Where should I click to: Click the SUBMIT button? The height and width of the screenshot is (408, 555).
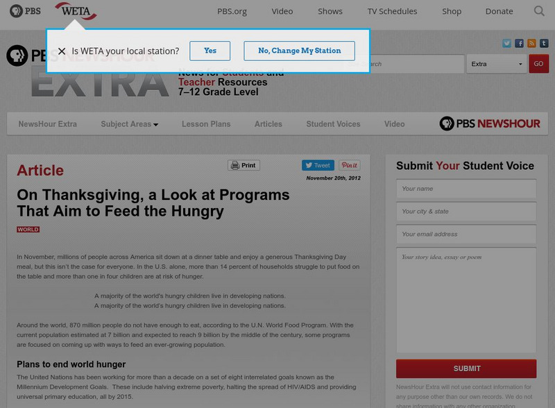(x=466, y=368)
